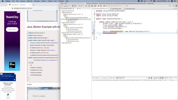Select GeometryProblems.java in Package Explorer
Viewport: 178px width, 100px height.
point(75,31)
